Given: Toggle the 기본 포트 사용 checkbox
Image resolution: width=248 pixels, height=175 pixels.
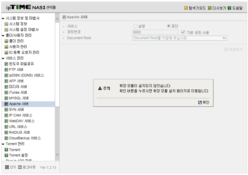Looking at the screenshot, I should pos(183,32).
